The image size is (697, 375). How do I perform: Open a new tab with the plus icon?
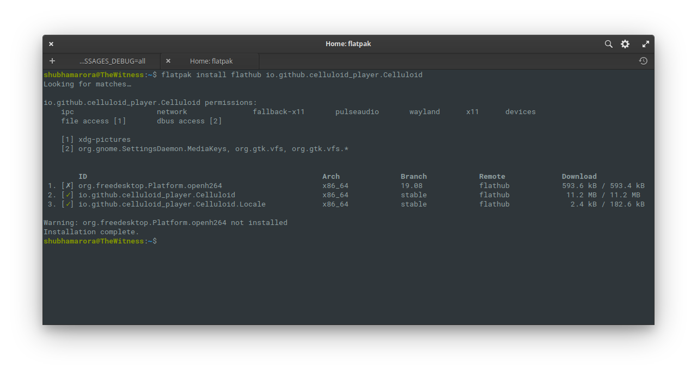[52, 61]
